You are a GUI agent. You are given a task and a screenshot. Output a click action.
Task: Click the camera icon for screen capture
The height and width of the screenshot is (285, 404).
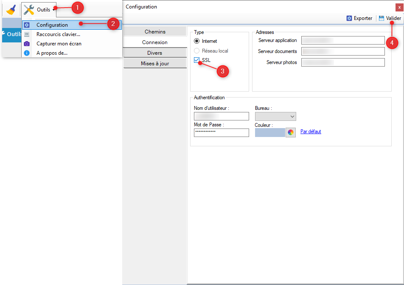click(x=27, y=44)
